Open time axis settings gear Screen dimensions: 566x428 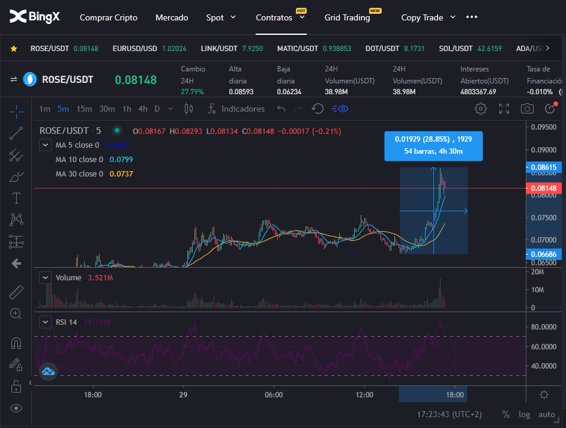544,394
